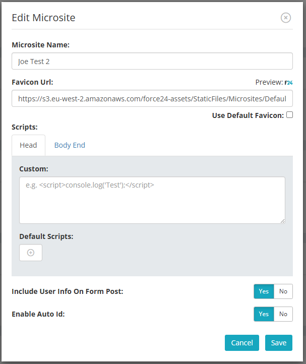Click inside the Custom script textarea

click(152, 200)
